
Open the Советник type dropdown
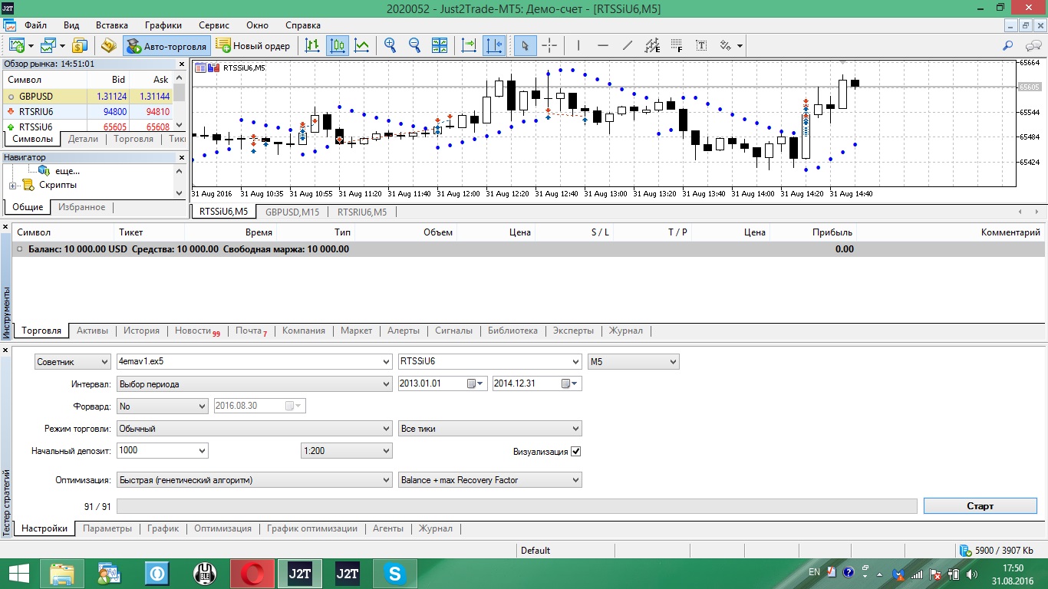(73, 361)
